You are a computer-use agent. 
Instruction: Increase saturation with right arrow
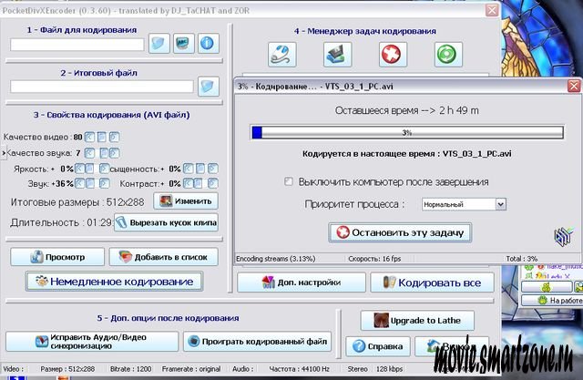tap(212, 169)
